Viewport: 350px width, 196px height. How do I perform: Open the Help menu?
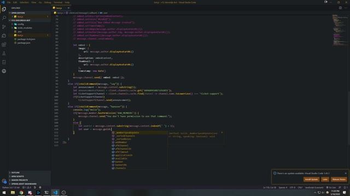[x=67, y=2]
